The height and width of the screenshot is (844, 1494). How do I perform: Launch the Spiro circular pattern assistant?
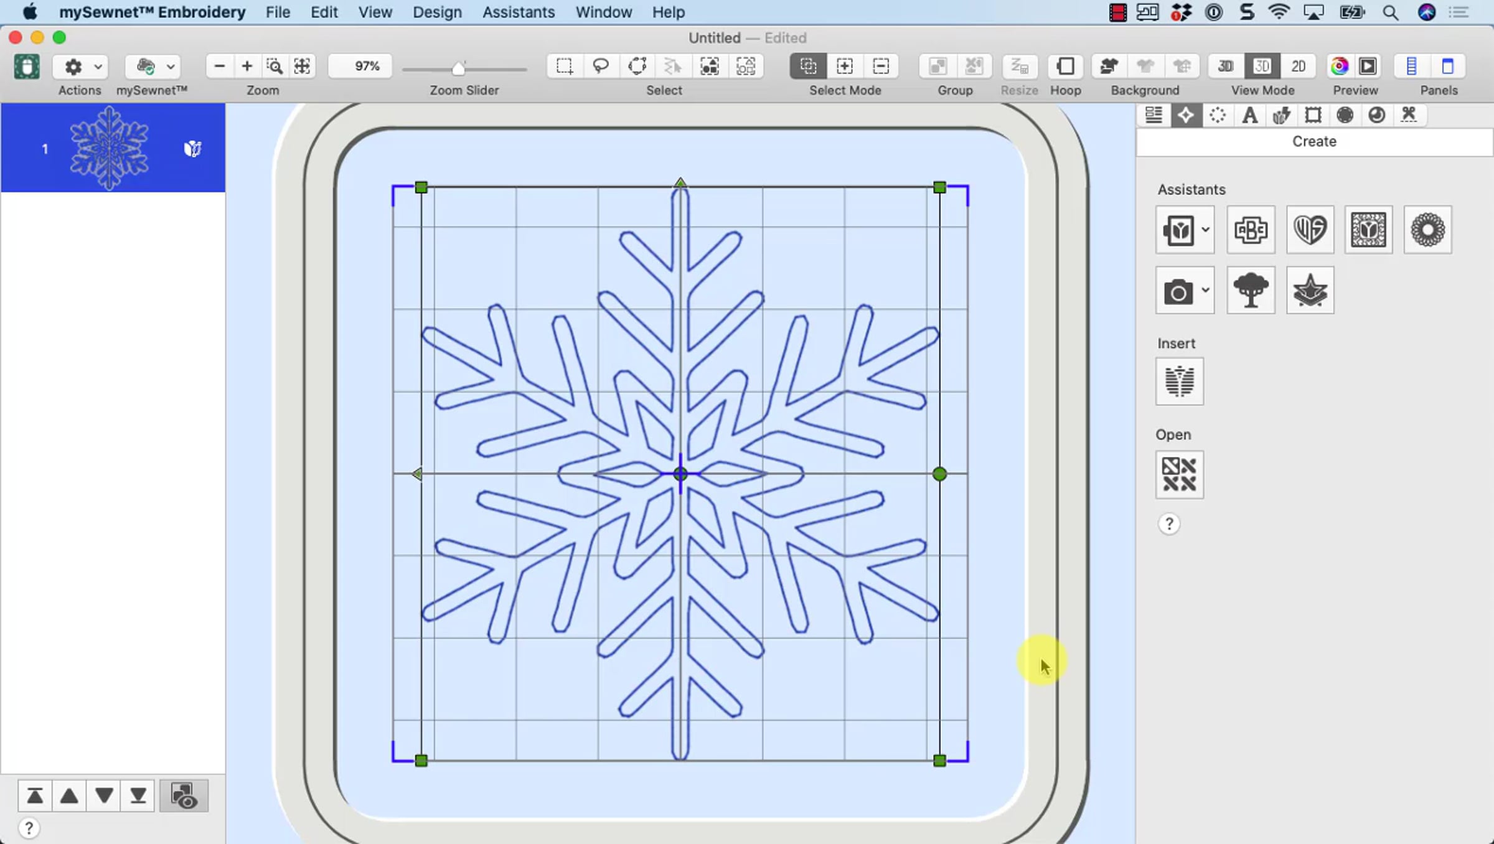coord(1428,230)
